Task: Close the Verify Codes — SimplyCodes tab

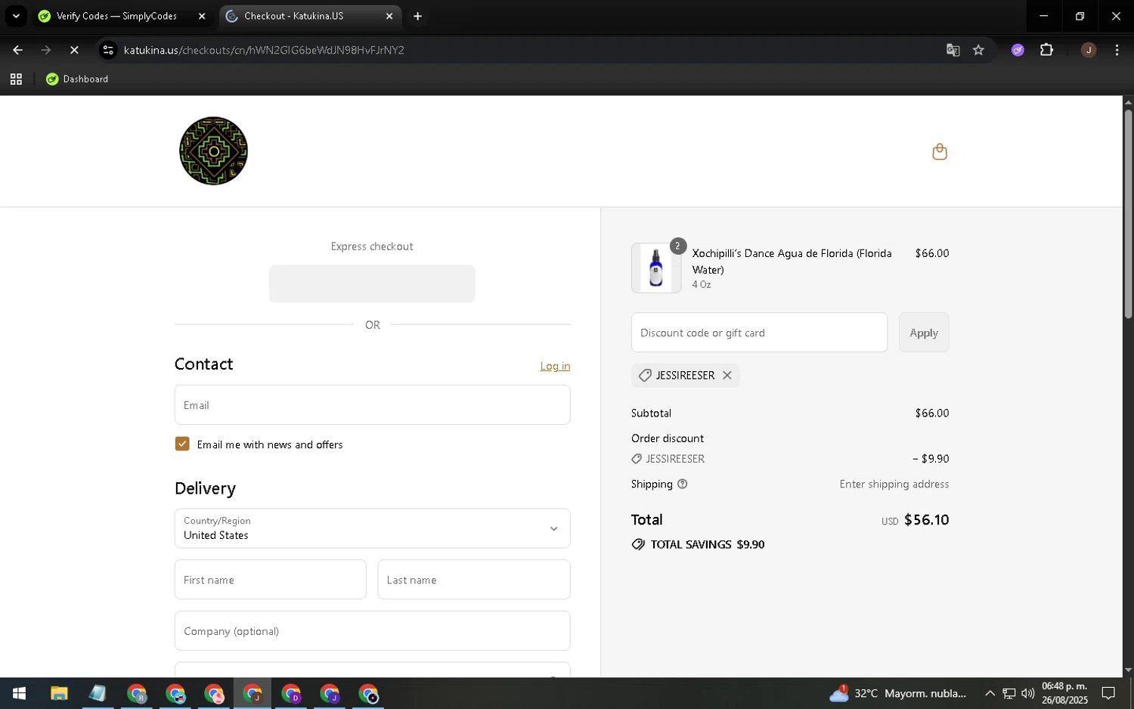Action: click(202, 16)
